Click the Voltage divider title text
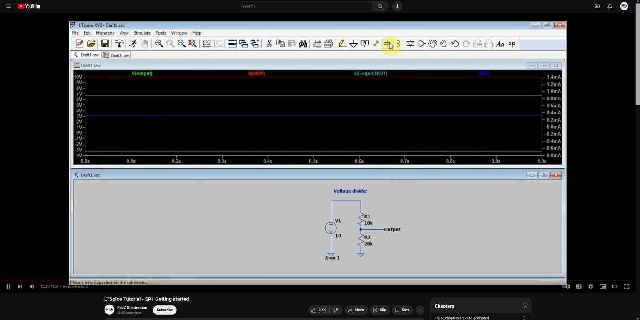 [x=350, y=191]
